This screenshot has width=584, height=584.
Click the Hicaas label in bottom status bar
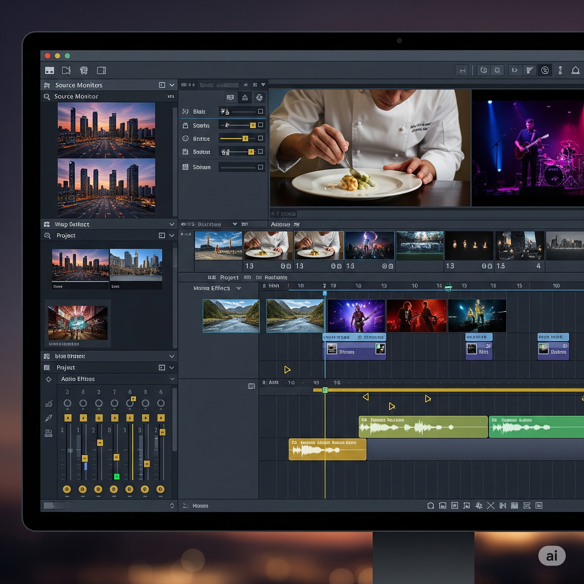(200, 506)
